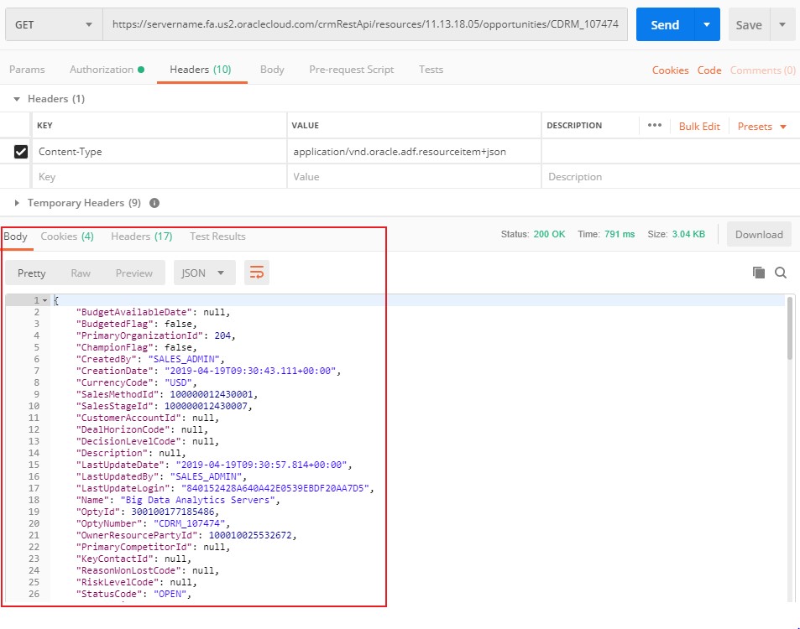Click the Save button
Screen dimensions: 800x629
click(x=749, y=24)
